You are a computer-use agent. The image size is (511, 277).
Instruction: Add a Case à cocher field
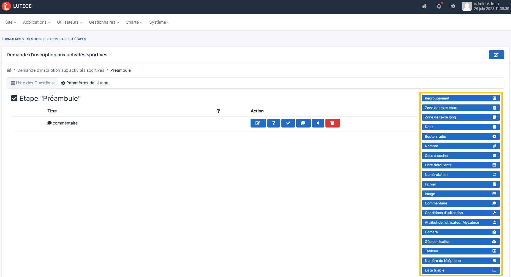460,156
